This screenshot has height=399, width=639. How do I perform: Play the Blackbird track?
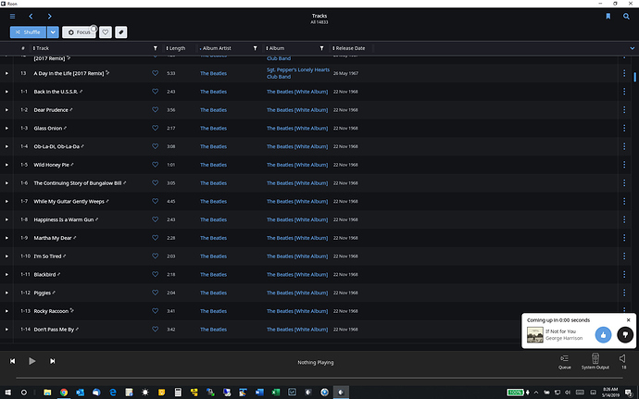6,274
